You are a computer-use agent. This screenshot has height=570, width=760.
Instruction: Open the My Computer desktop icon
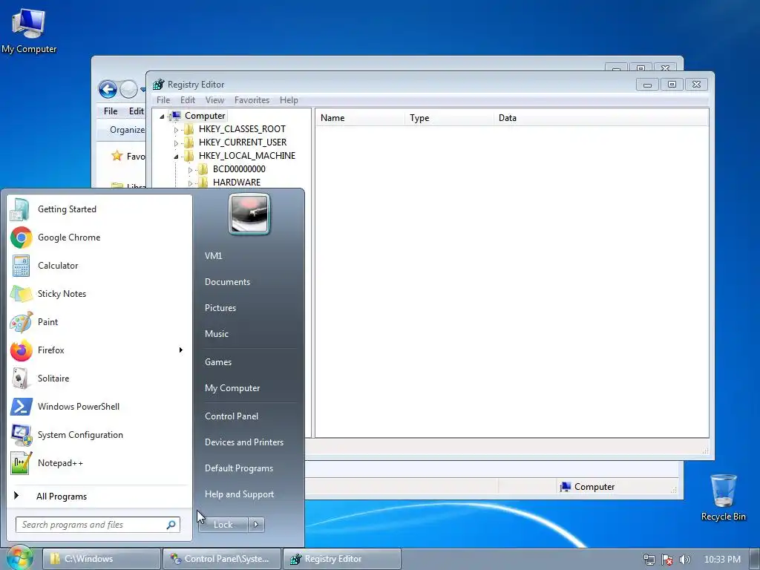[29, 30]
